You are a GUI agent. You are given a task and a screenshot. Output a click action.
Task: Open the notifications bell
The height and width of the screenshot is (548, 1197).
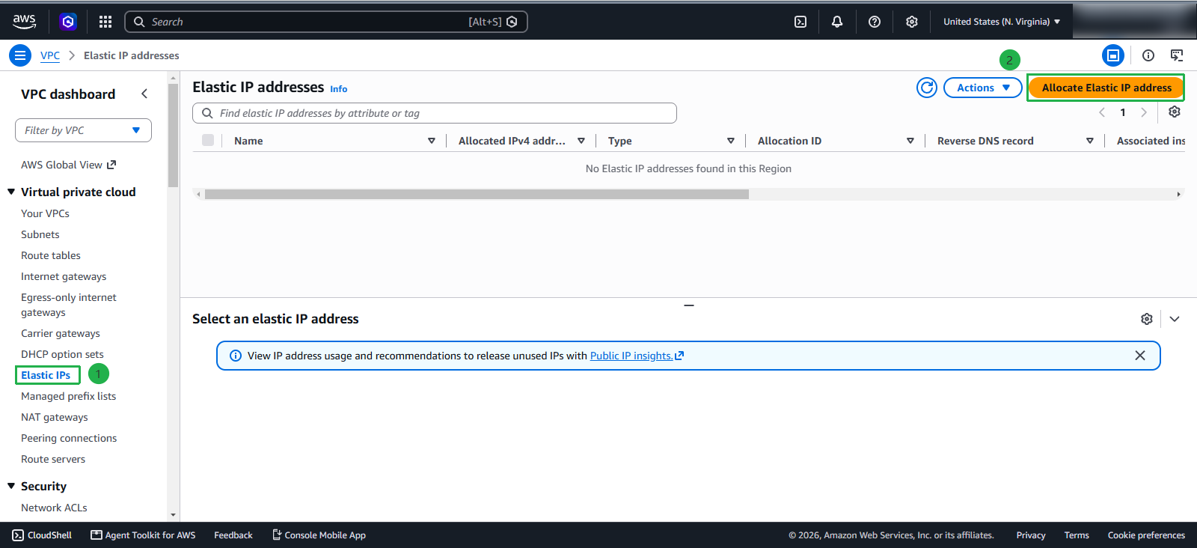click(837, 22)
